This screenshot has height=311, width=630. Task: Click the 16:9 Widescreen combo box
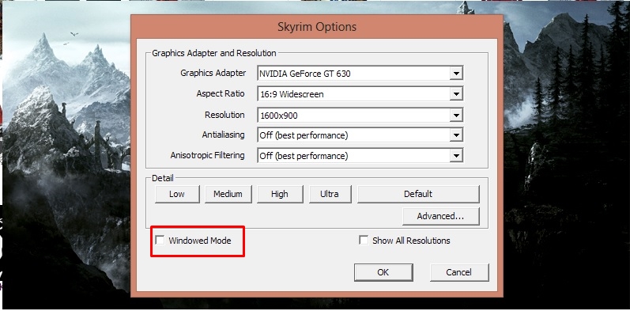click(x=360, y=94)
